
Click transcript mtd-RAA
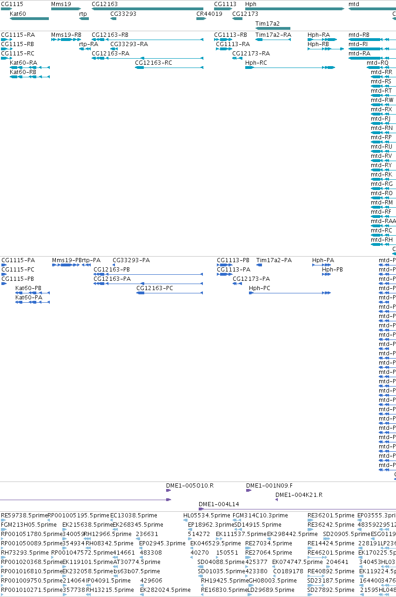click(383, 221)
